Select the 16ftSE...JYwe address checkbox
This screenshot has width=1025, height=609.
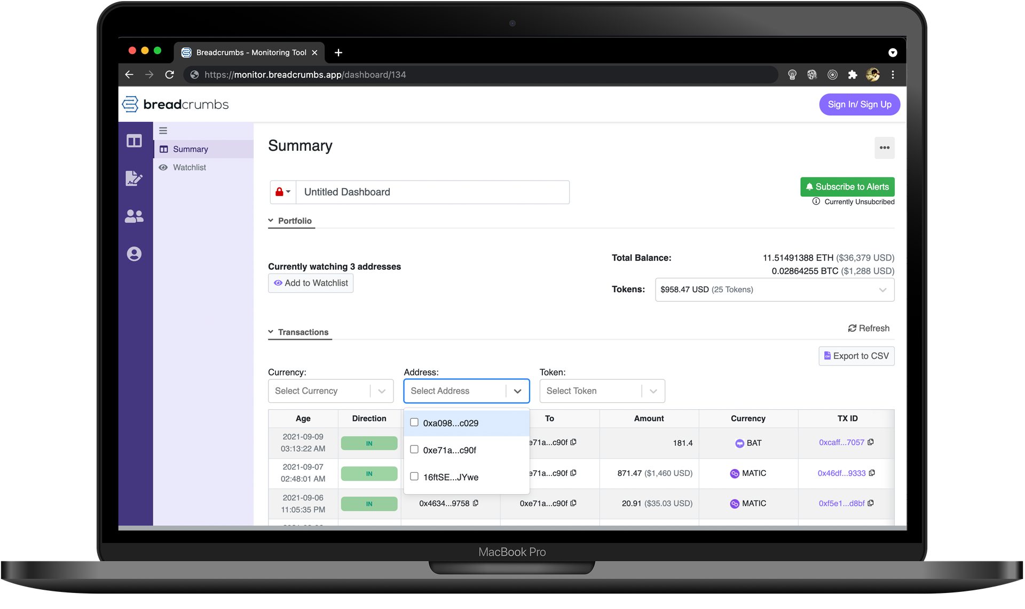point(414,477)
